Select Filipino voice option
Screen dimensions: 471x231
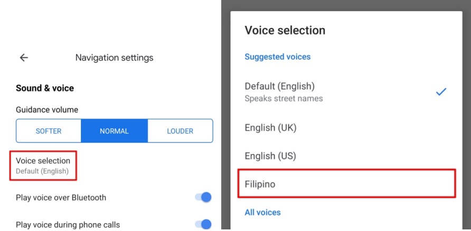346,184
